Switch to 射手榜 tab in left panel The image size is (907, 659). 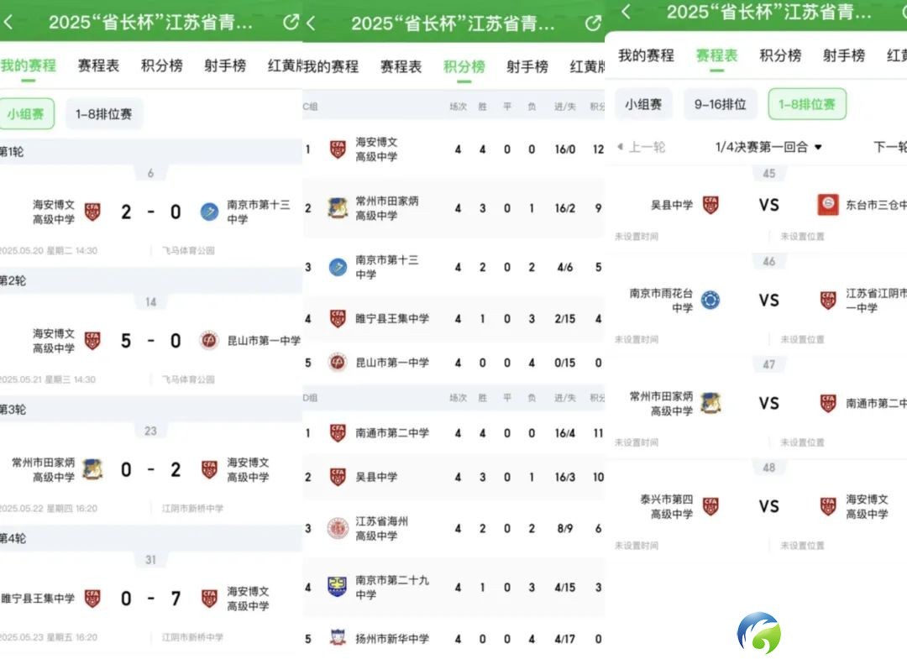tap(225, 65)
